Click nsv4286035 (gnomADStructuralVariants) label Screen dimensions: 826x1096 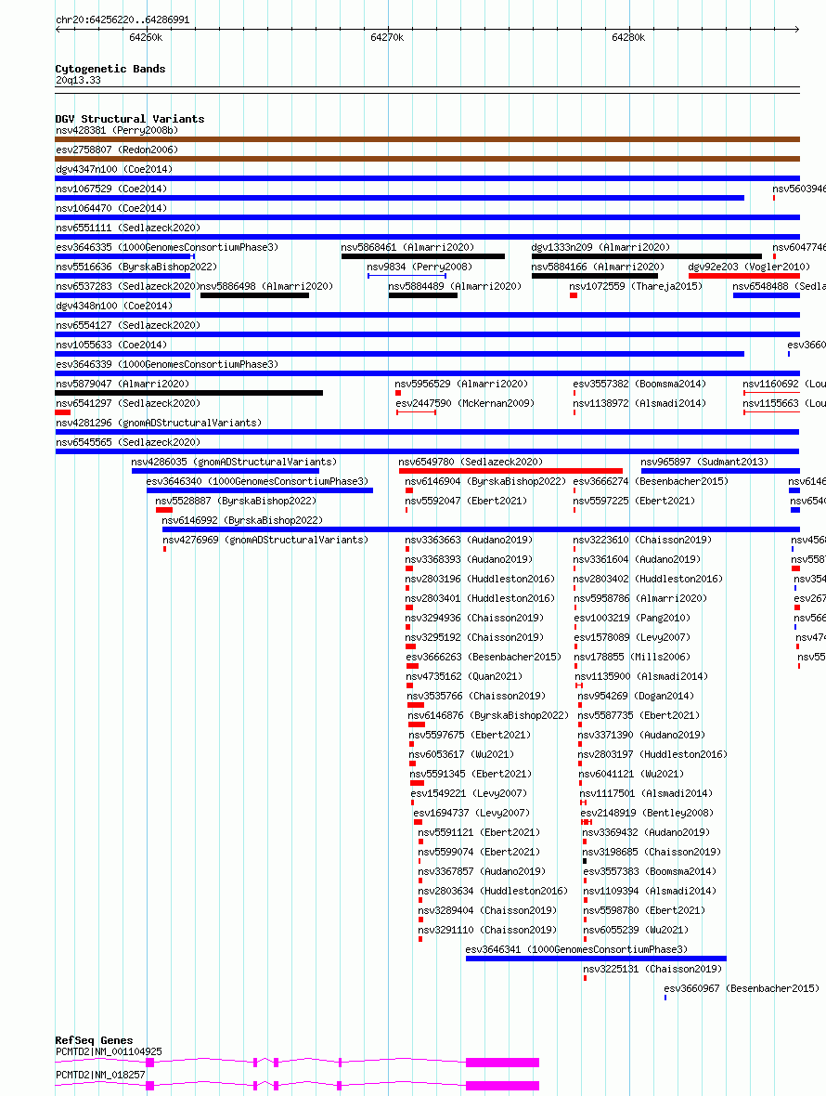(234, 463)
